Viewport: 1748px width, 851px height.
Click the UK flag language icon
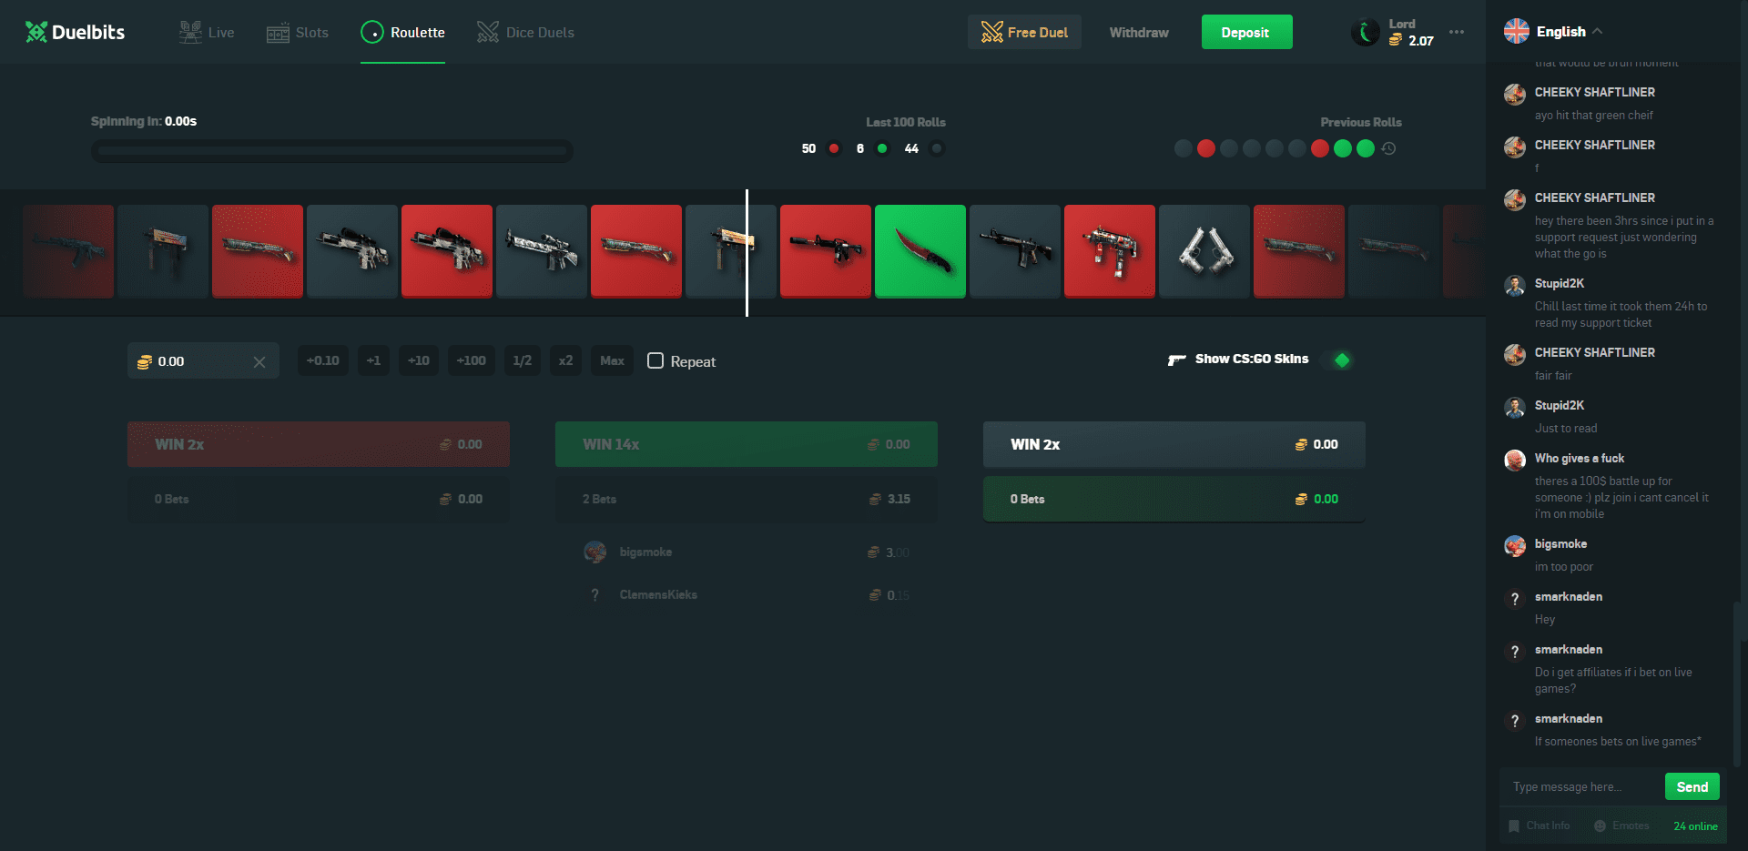click(x=1517, y=31)
